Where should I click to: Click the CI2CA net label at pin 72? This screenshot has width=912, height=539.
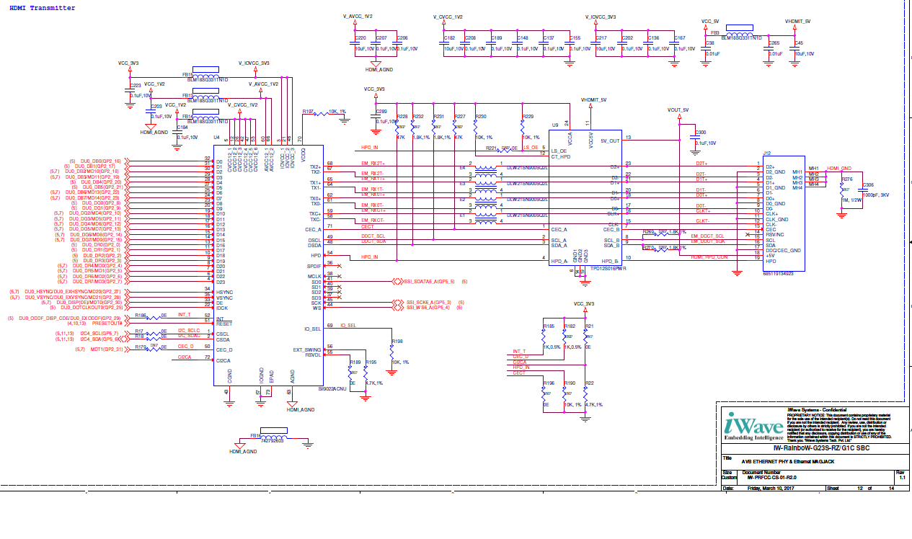click(x=184, y=357)
